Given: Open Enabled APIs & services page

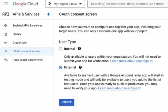Looking at the screenshot, I should pos(27,26).
